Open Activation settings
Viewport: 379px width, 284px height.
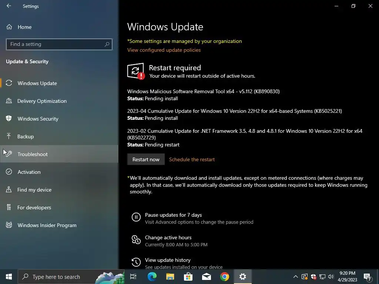click(59, 172)
